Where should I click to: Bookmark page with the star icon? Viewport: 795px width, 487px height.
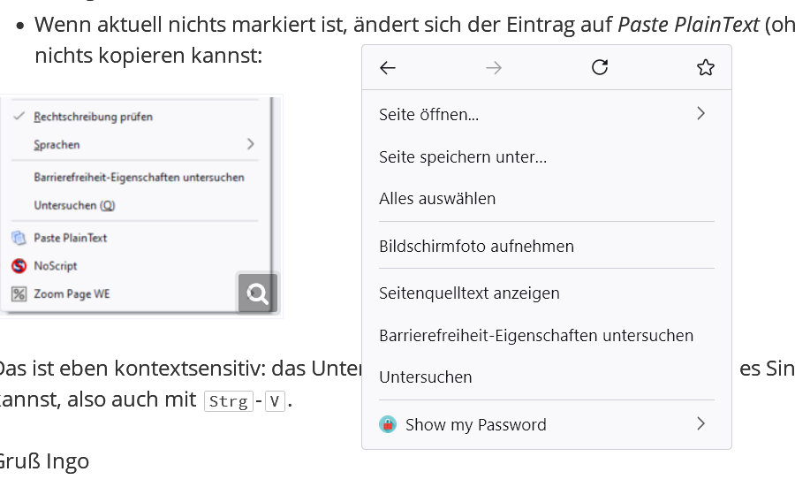click(x=705, y=68)
